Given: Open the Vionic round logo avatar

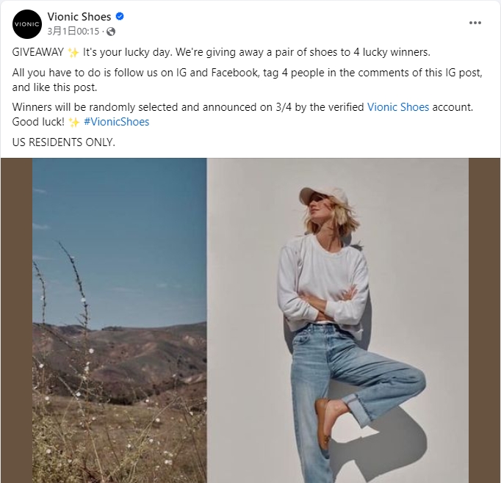Looking at the screenshot, I should tap(27, 24).
